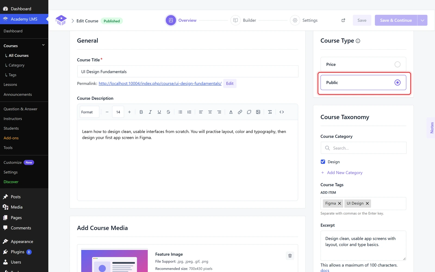Align description text left
This screenshot has width=435, height=272.
tap(201, 112)
